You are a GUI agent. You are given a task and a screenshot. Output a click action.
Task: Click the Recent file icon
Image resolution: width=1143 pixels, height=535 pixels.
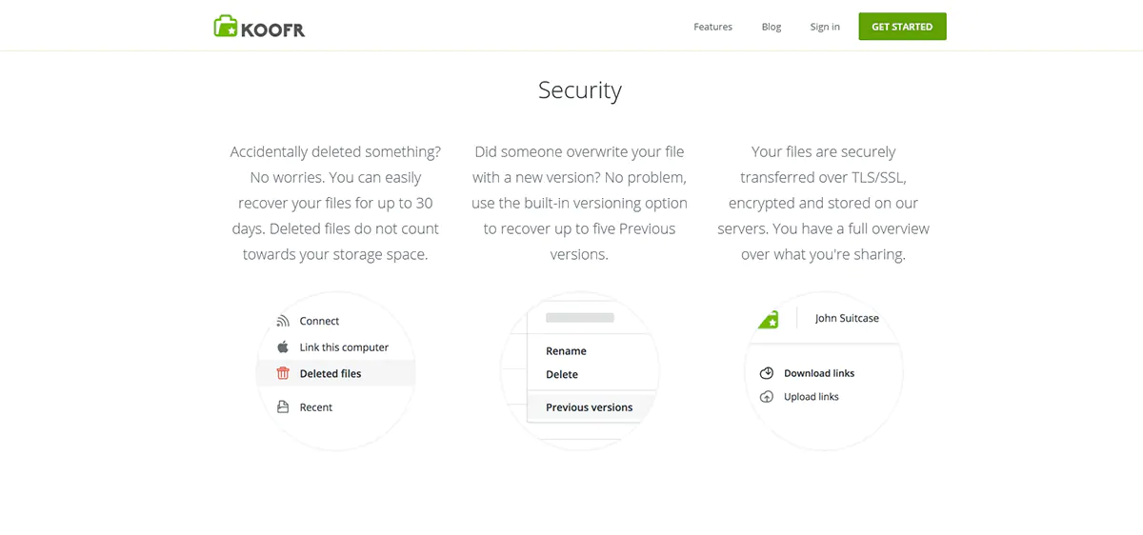click(x=283, y=407)
